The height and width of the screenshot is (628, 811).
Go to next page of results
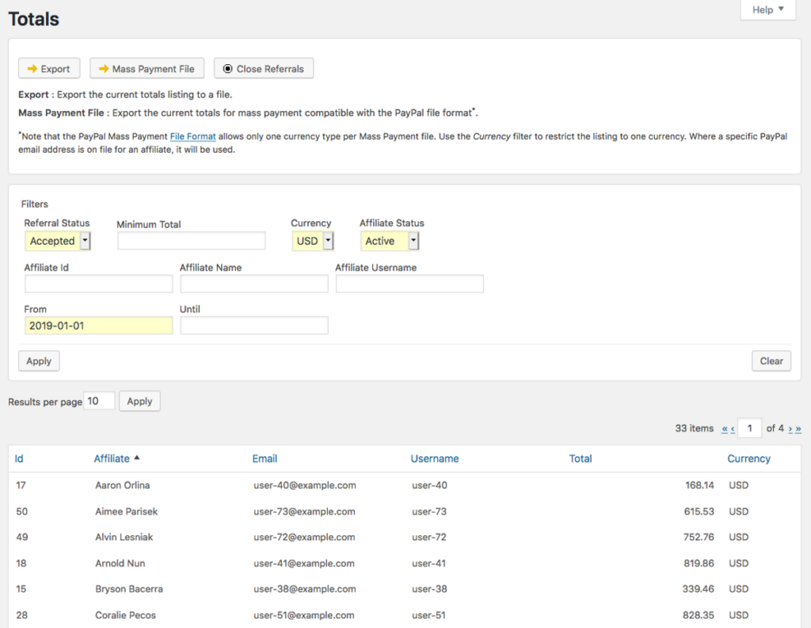click(x=790, y=428)
